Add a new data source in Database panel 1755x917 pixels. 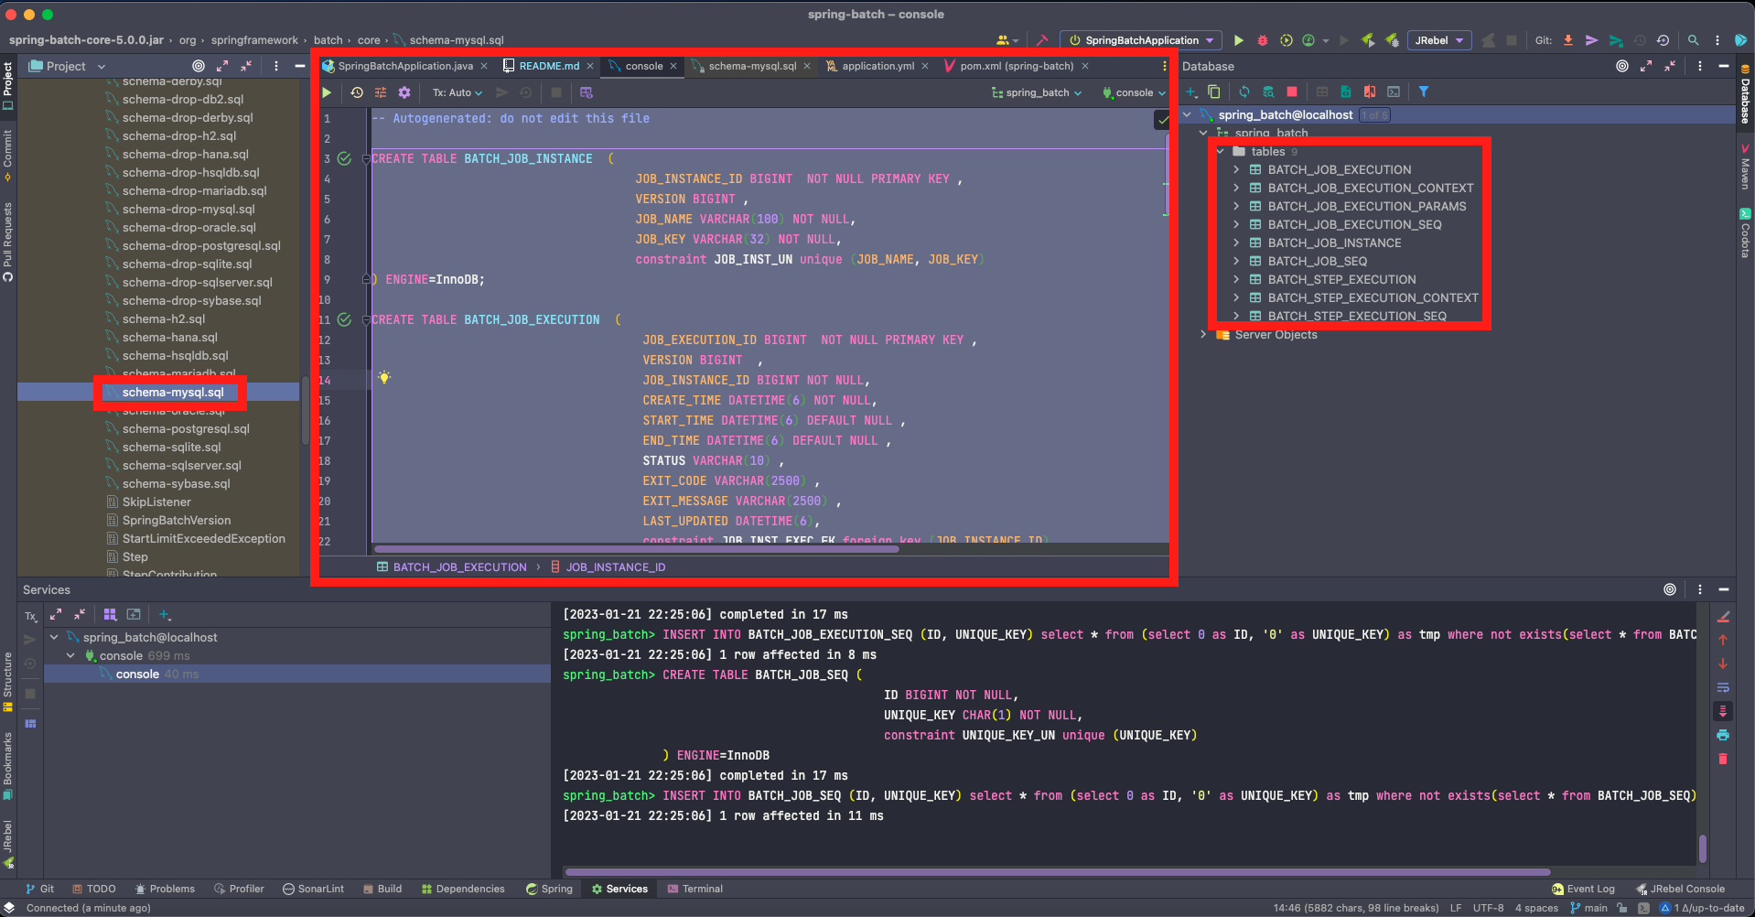coord(1191,92)
